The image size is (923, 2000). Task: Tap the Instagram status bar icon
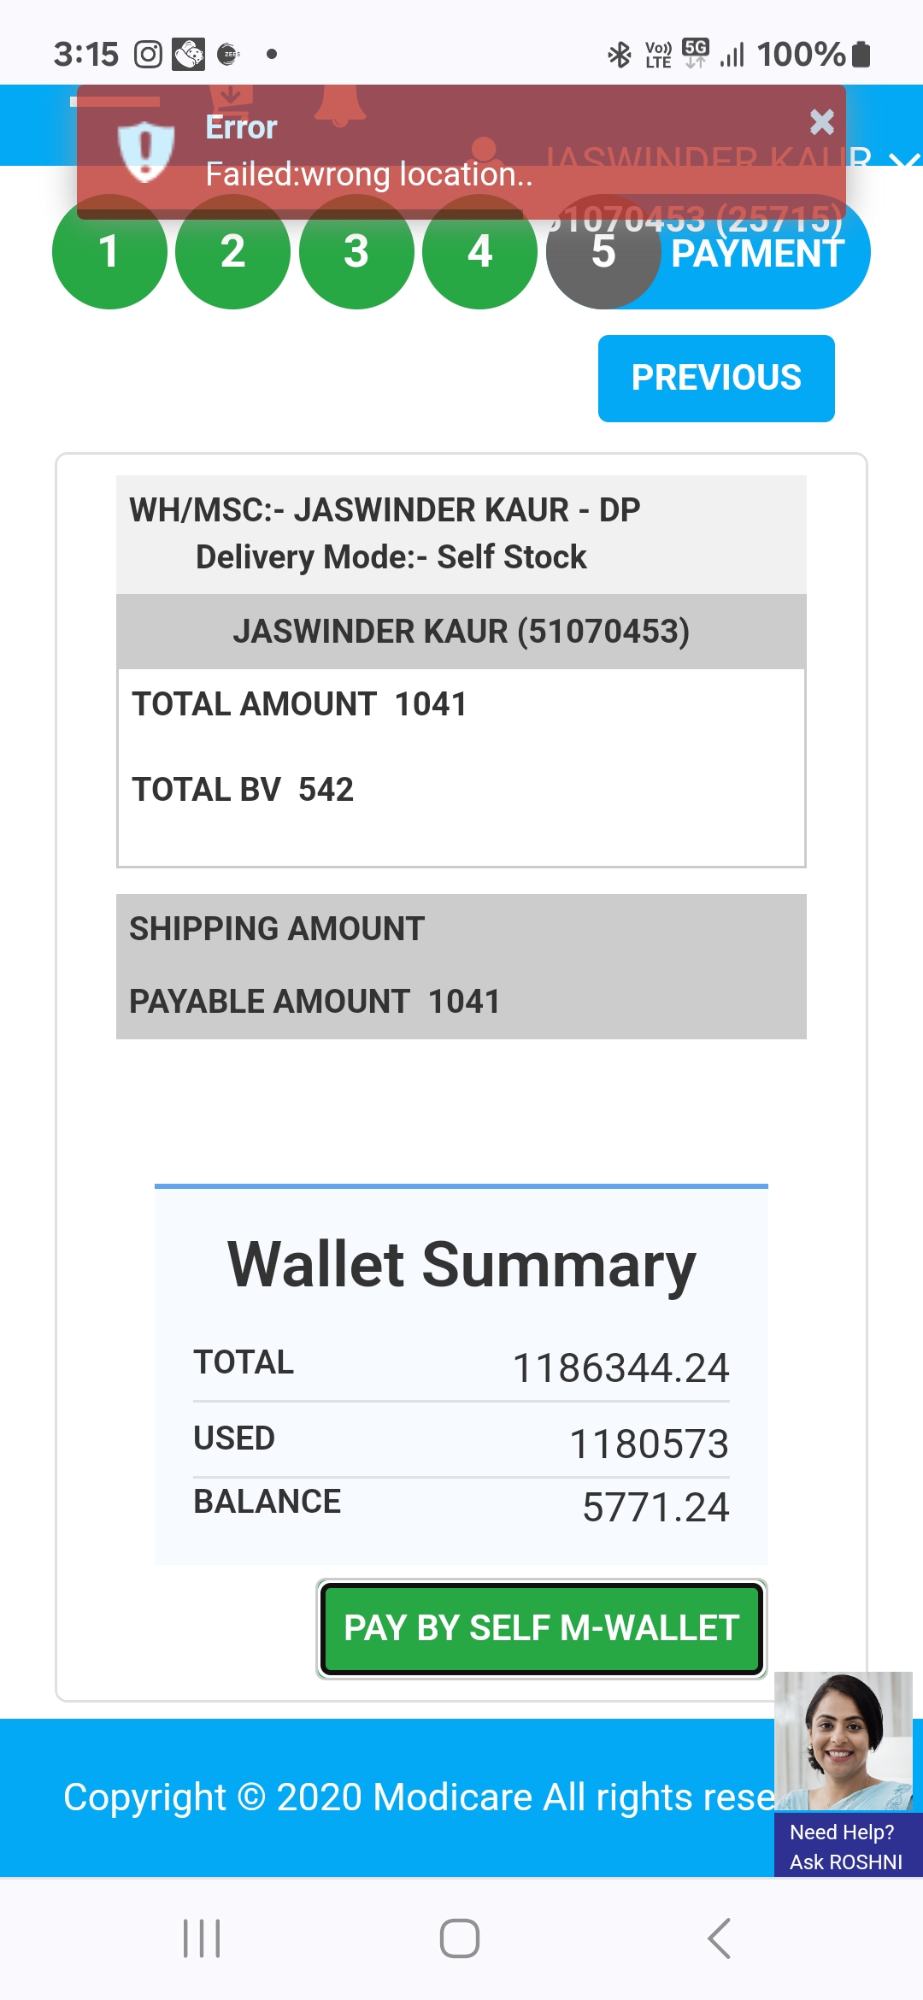click(148, 55)
